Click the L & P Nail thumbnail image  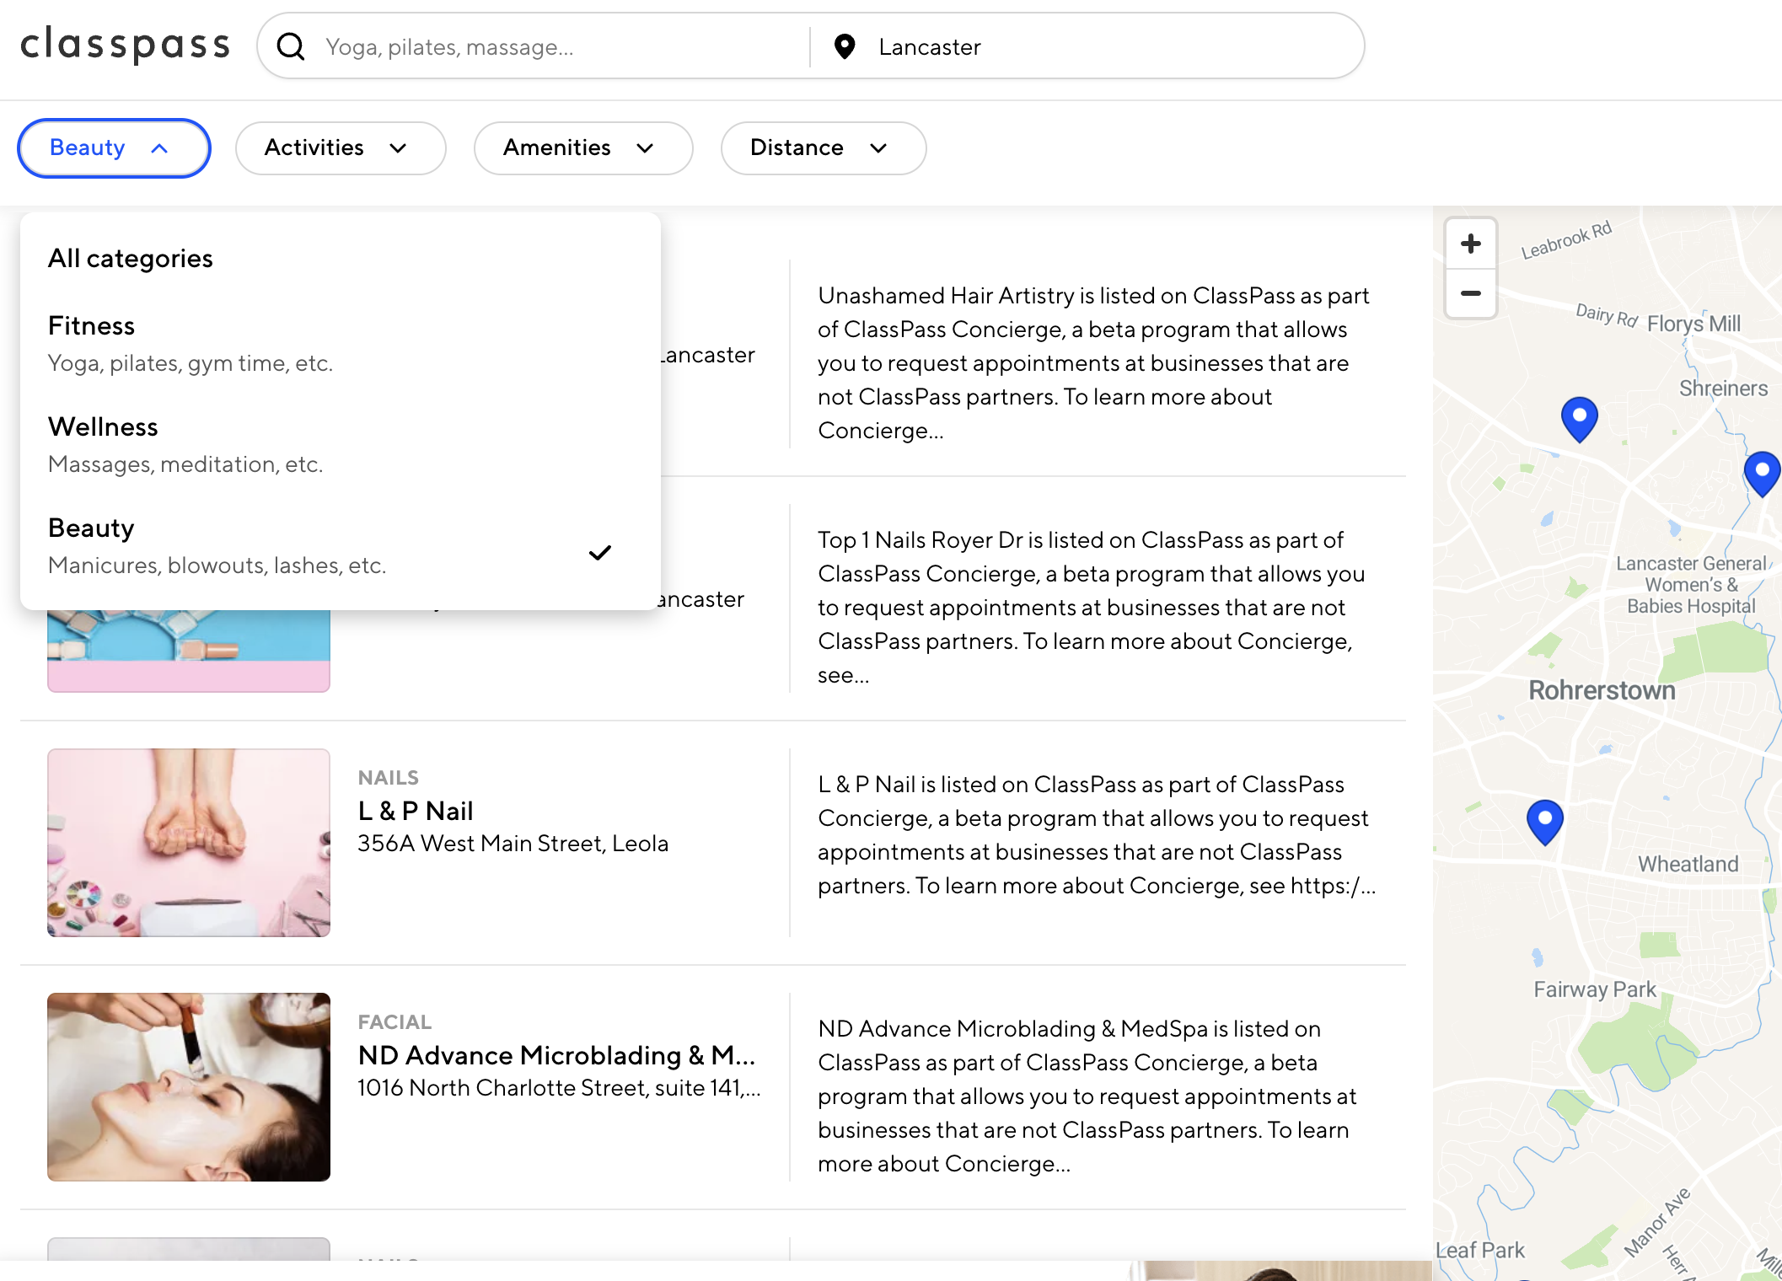[189, 843]
